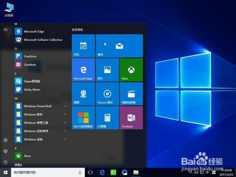
Task: Open the Mail tile
Action: [x=119, y=46]
